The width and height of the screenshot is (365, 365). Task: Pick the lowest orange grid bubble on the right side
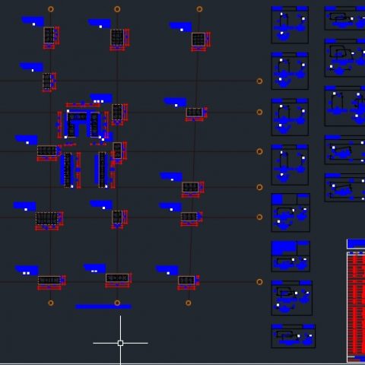point(259,282)
